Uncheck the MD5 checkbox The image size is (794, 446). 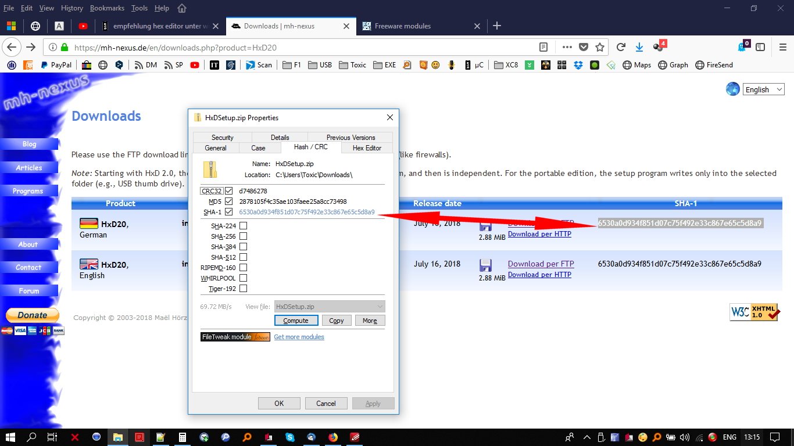[x=228, y=202]
